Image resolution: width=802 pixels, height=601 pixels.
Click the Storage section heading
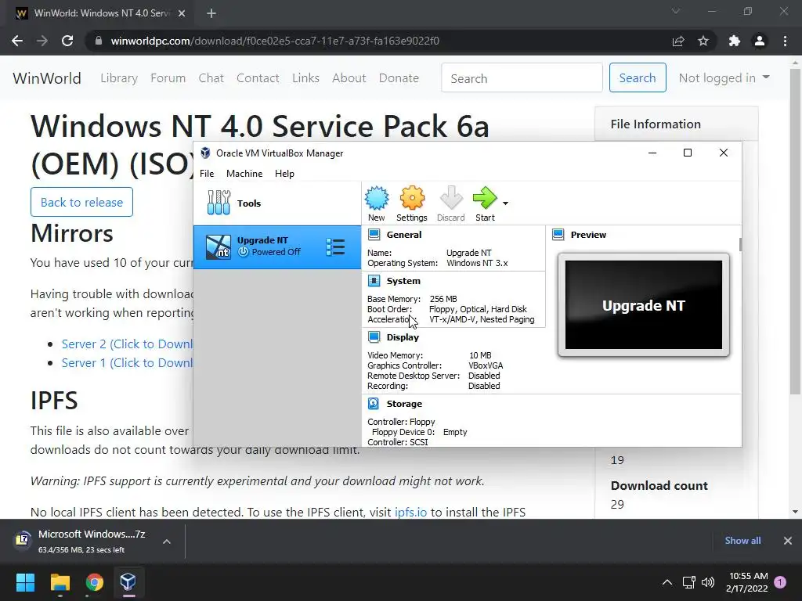click(404, 404)
